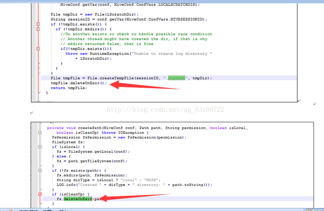Screen dimensions: 324x211
Task: Click the LOCALSCRATCHDIR getVar line
Action: [x=130, y=4]
